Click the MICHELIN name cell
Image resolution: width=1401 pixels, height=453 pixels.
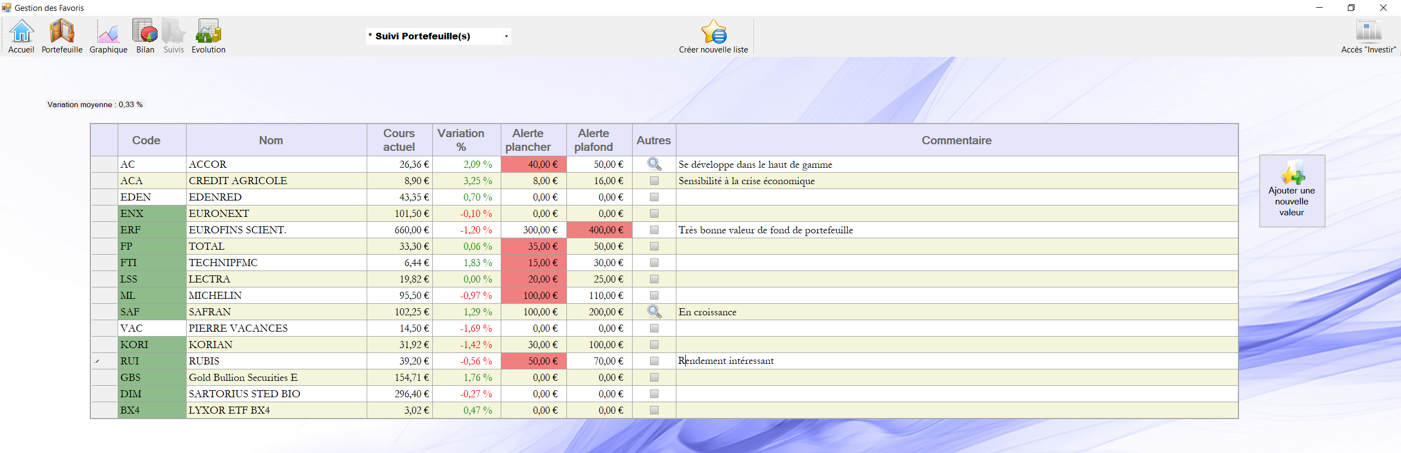pyautogui.click(x=276, y=296)
